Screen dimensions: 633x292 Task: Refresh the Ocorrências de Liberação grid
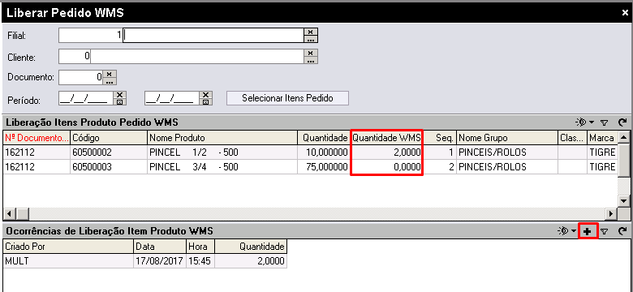click(x=622, y=231)
